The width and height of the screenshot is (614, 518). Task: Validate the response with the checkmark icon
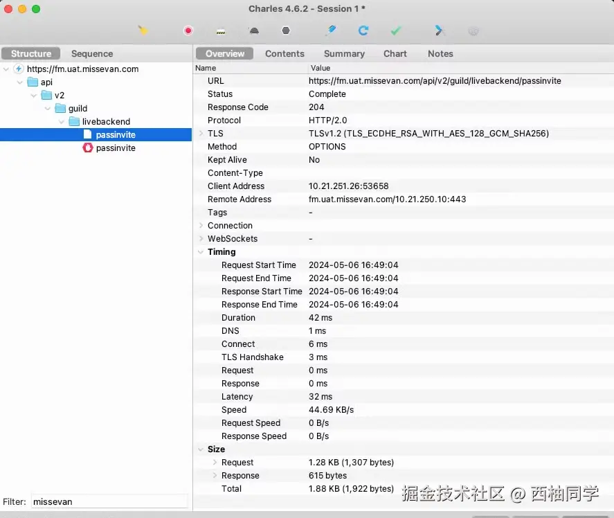tap(396, 30)
